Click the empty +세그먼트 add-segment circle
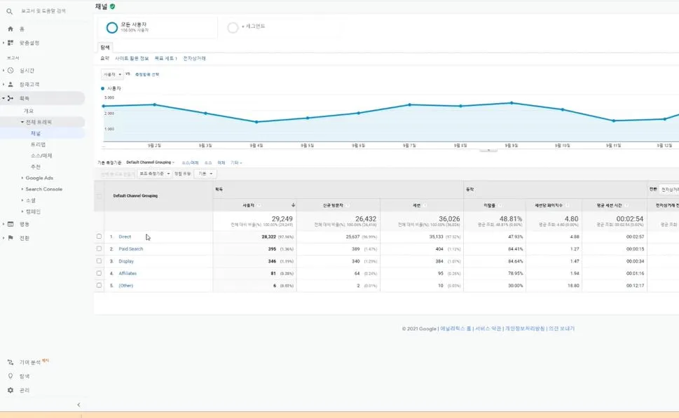Screen dimensions: 679x418 click(233, 28)
